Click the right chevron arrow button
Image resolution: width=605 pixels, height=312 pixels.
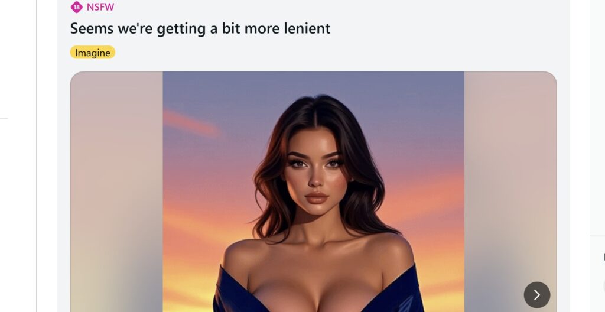pos(536,295)
